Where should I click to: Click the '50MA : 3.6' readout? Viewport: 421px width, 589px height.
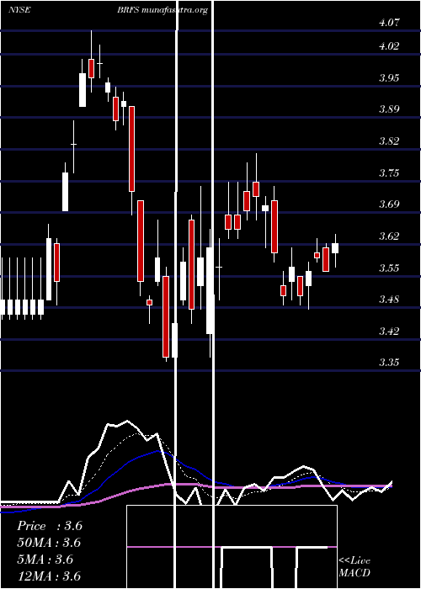point(50,543)
